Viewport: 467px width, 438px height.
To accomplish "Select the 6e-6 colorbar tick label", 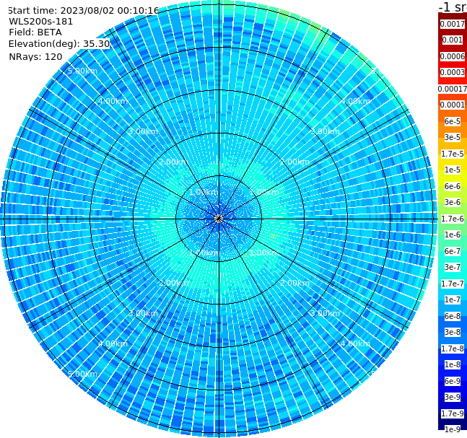I will click(x=453, y=186).
